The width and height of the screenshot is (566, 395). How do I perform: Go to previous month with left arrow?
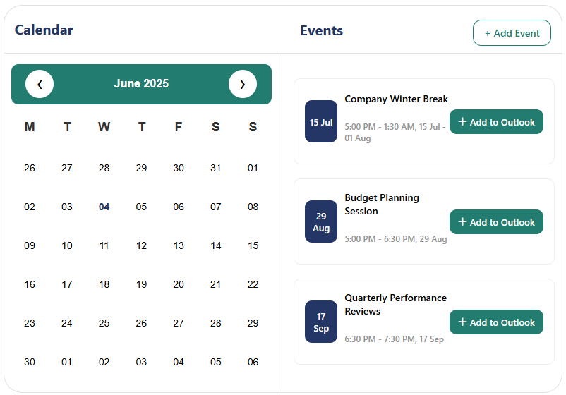click(40, 84)
